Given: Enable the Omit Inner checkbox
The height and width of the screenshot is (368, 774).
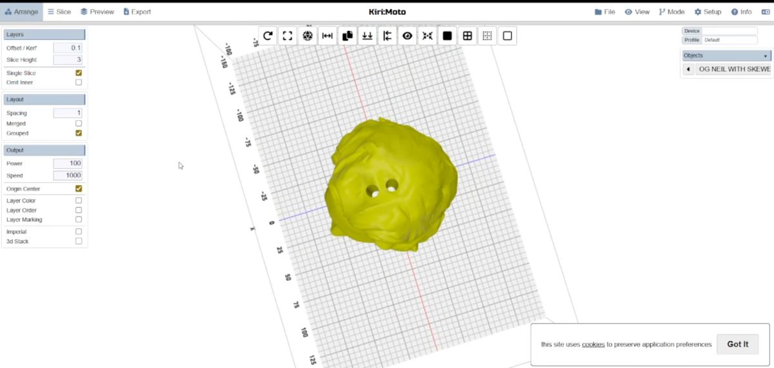Looking at the screenshot, I should tap(79, 82).
